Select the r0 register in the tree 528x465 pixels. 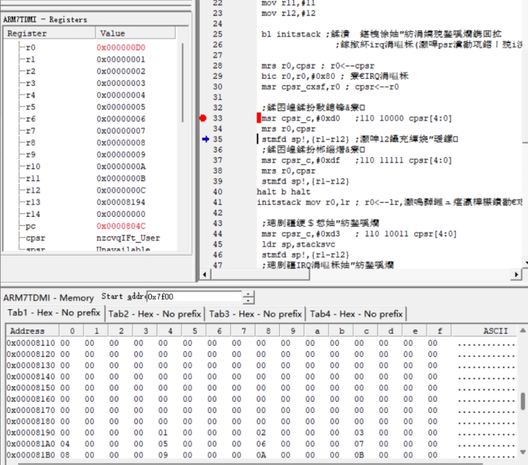[x=30, y=48]
